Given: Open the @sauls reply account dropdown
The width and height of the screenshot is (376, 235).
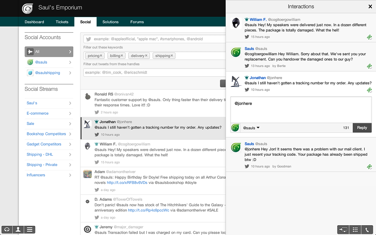Looking at the screenshot, I should click(x=251, y=128).
